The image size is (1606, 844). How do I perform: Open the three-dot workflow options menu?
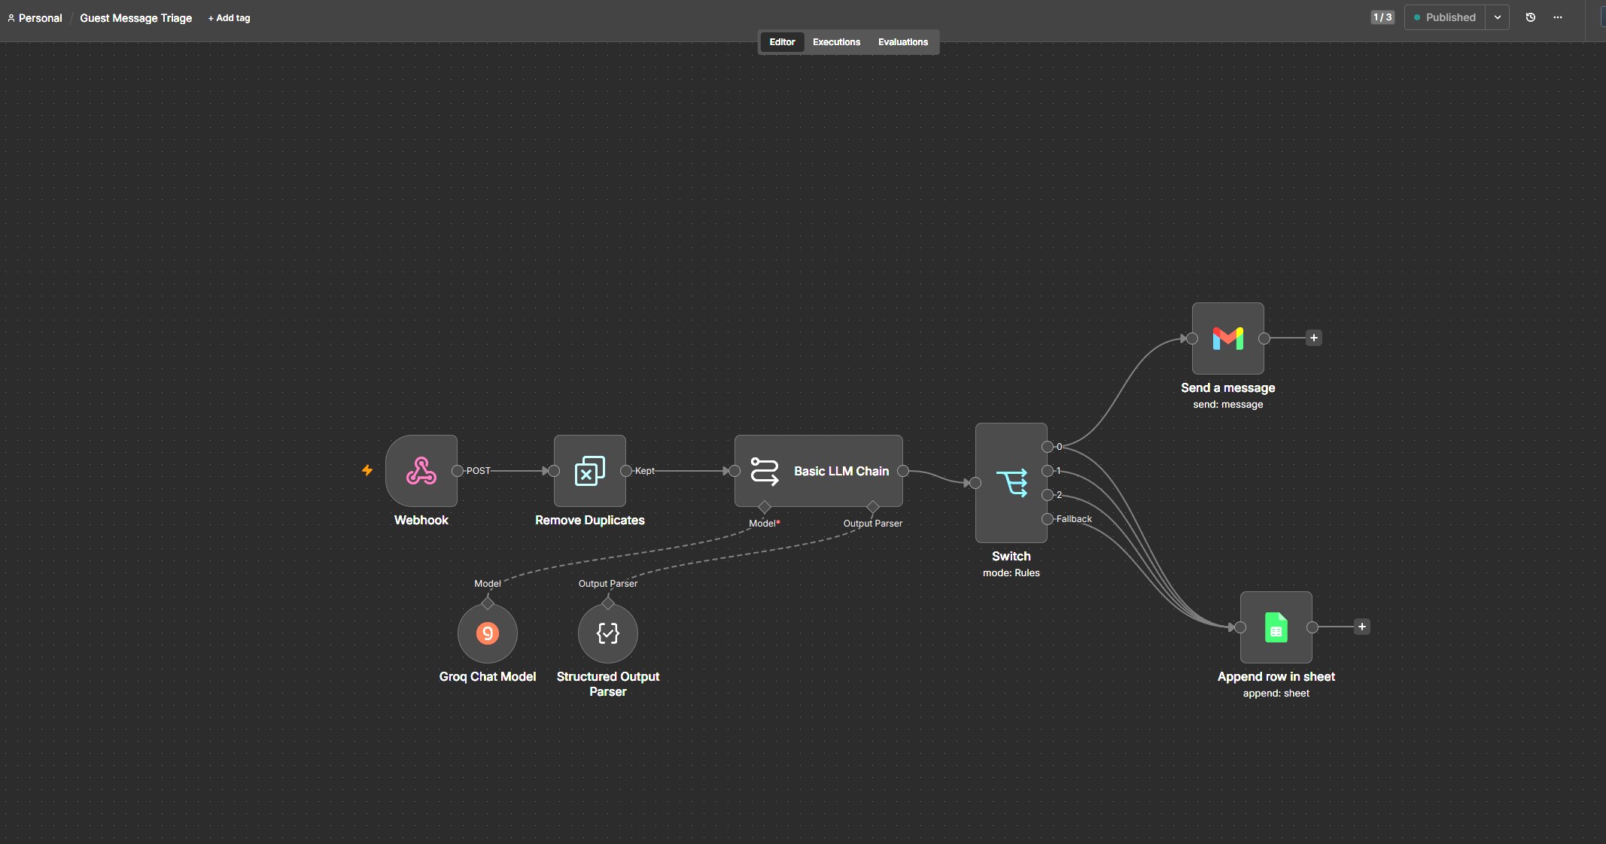click(1558, 17)
